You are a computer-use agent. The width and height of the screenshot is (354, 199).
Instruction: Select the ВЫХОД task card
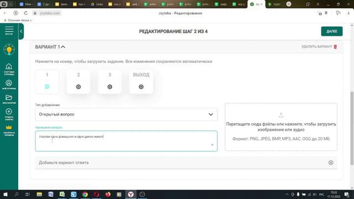141,81
